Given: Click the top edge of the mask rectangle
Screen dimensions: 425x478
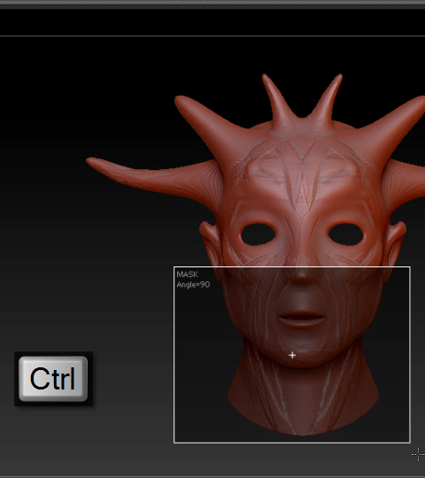Looking at the screenshot, I should point(292,267).
